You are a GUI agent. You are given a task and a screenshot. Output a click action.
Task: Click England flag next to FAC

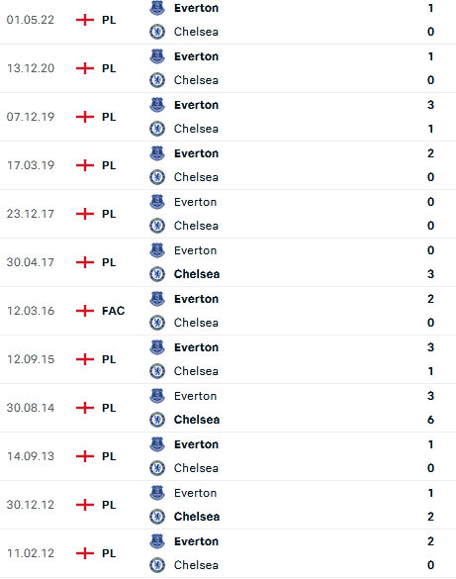coord(85,311)
